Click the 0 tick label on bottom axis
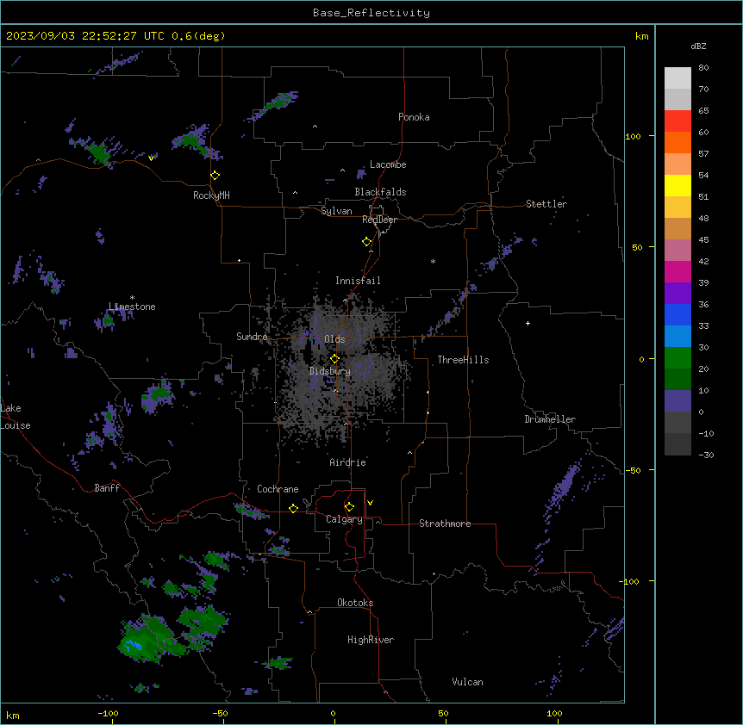The height and width of the screenshot is (725, 743). [x=333, y=713]
